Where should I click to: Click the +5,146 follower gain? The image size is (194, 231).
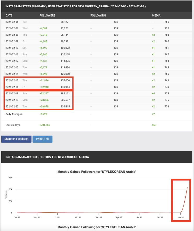[x=43, y=54]
